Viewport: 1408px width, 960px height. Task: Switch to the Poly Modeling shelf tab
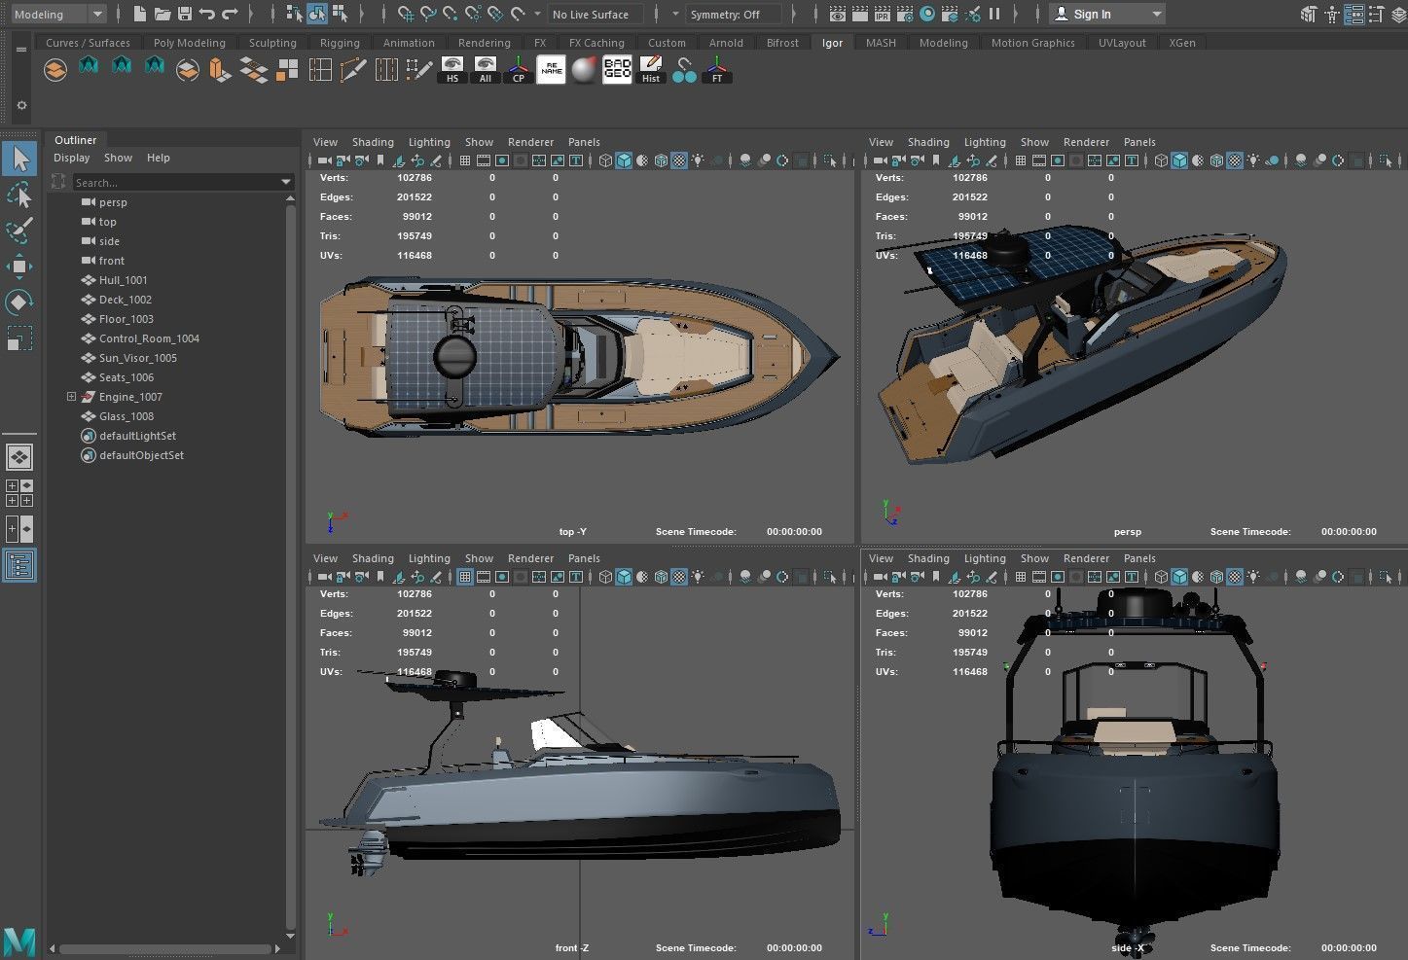tap(190, 43)
